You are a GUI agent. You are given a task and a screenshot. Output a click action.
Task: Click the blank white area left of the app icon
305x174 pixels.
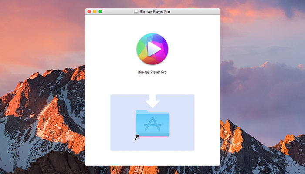tap(109, 50)
